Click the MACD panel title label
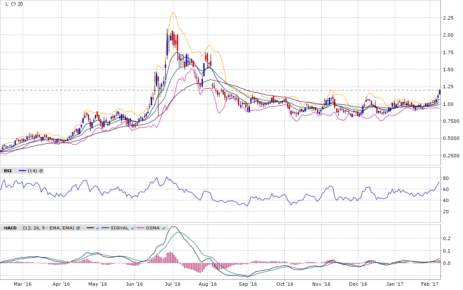This screenshot has height=290, width=463. [10, 228]
